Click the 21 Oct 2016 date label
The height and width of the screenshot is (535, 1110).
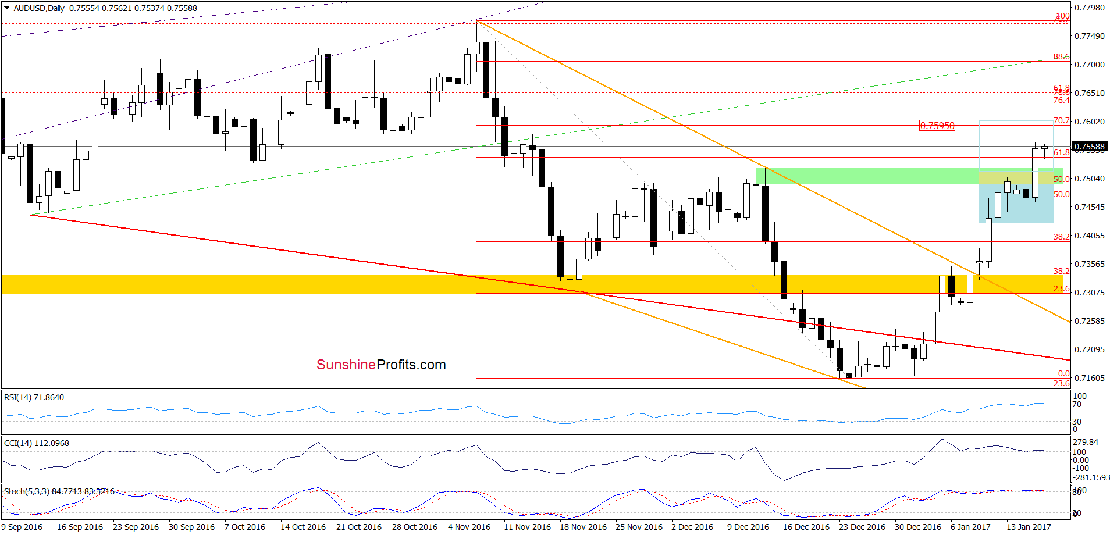point(359,527)
